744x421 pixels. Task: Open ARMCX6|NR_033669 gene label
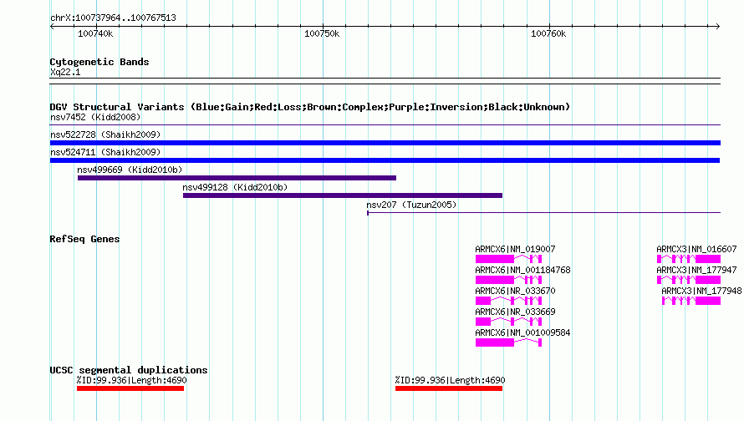click(515, 312)
